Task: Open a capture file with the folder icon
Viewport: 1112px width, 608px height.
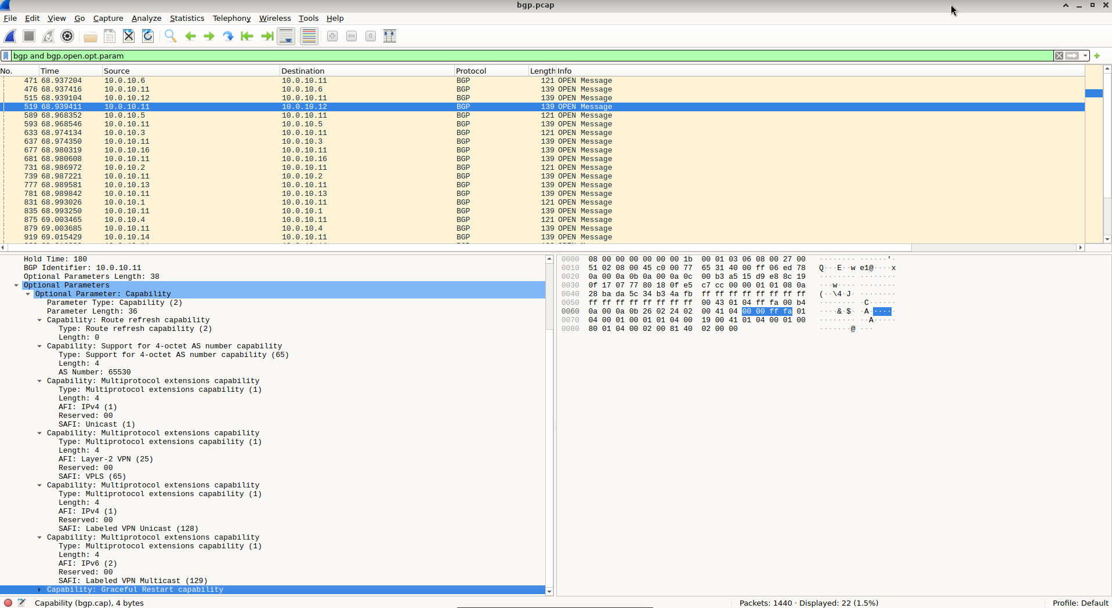Action: pos(90,36)
